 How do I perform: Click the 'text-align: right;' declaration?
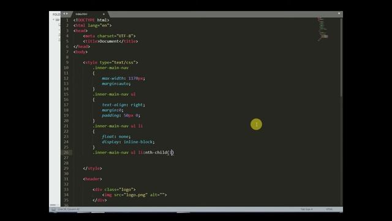click(x=124, y=105)
